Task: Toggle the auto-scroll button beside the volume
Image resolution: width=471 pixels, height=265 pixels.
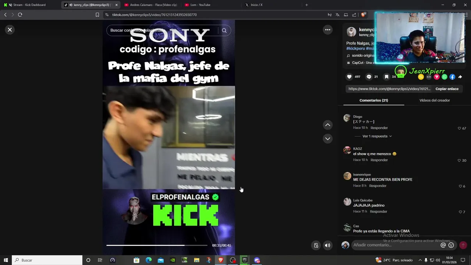Action: (x=316, y=245)
